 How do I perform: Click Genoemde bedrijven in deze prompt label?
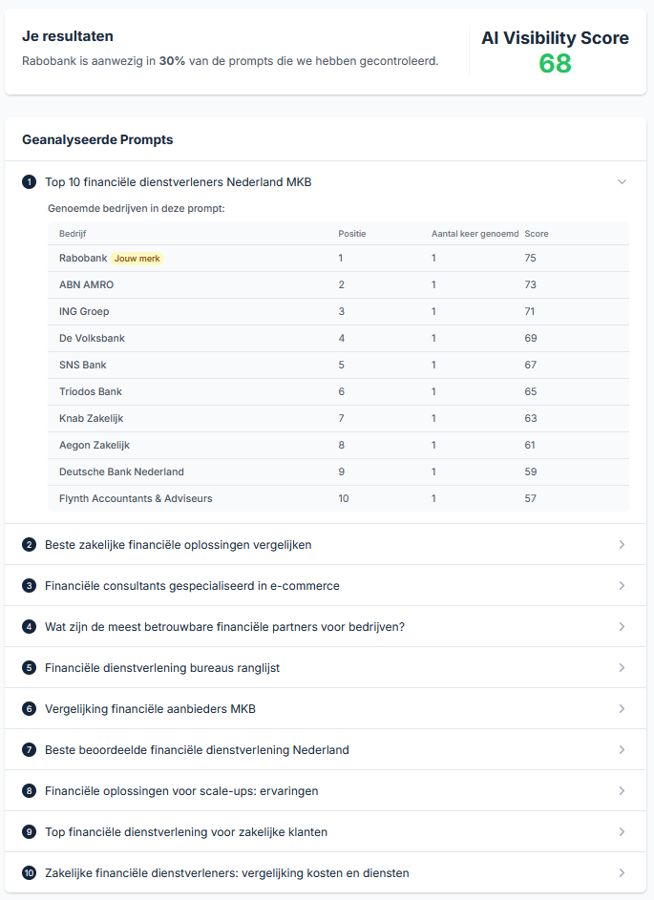click(x=137, y=208)
